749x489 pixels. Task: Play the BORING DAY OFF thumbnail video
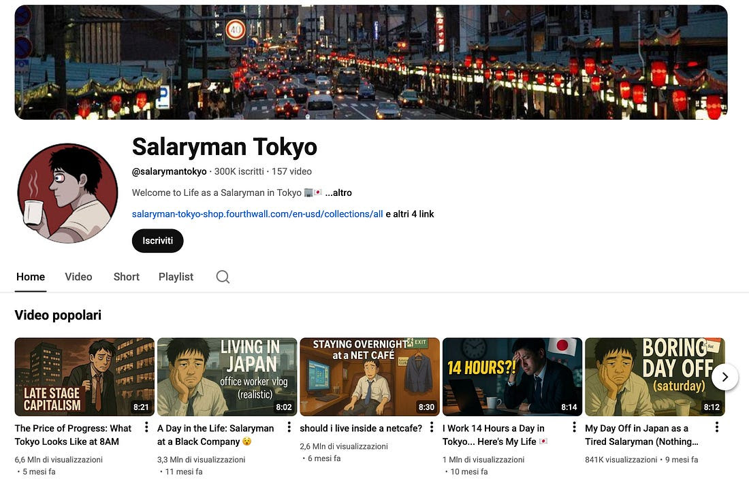click(647, 377)
